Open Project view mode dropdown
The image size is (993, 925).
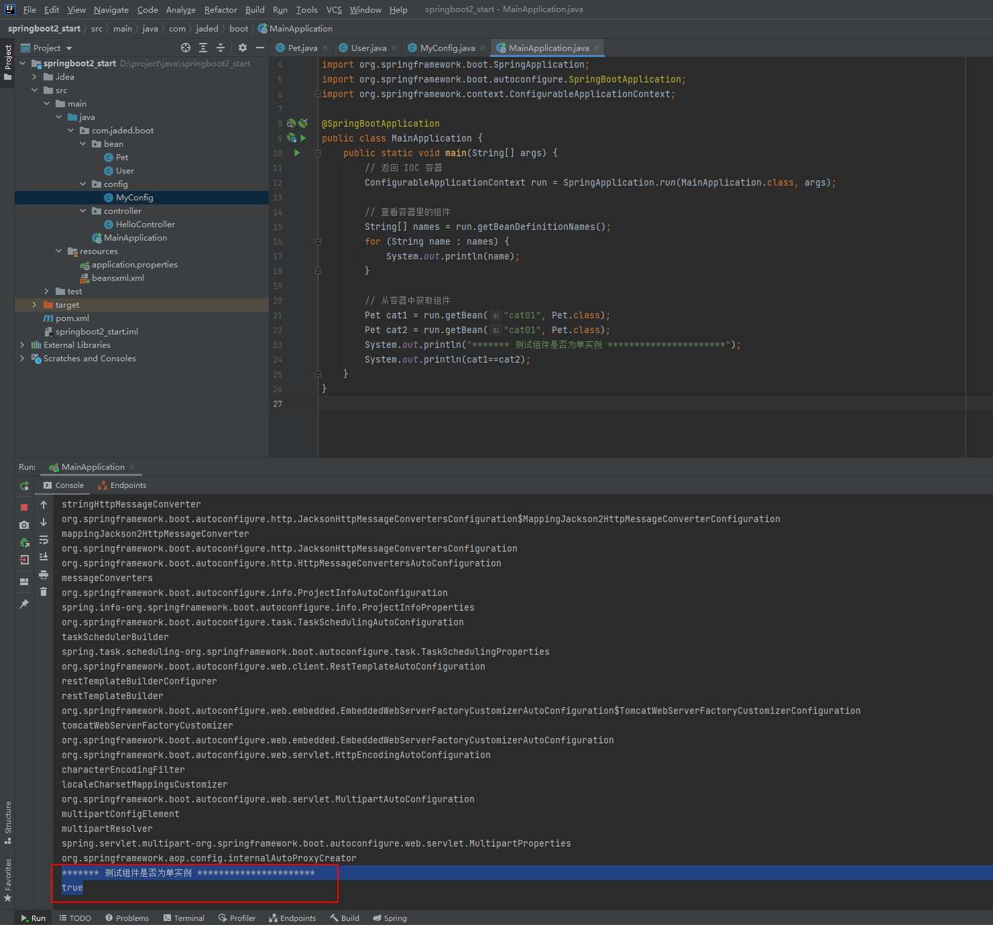(x=69, y=48)
